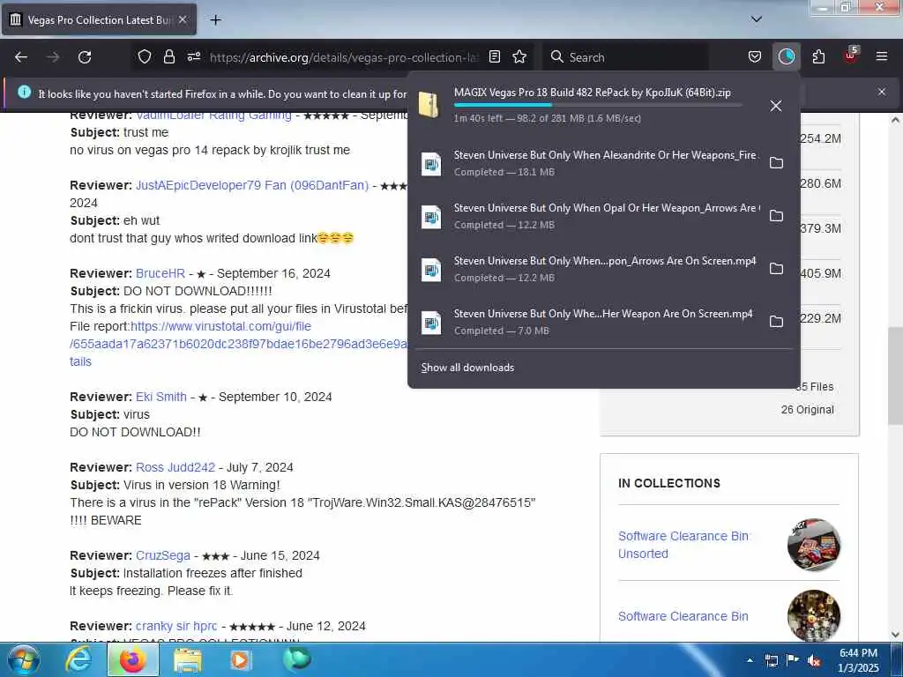This screenshot has height=677, width=903.
Task: Open Windows Media Player taskbar icon
Action: [240, 659]
